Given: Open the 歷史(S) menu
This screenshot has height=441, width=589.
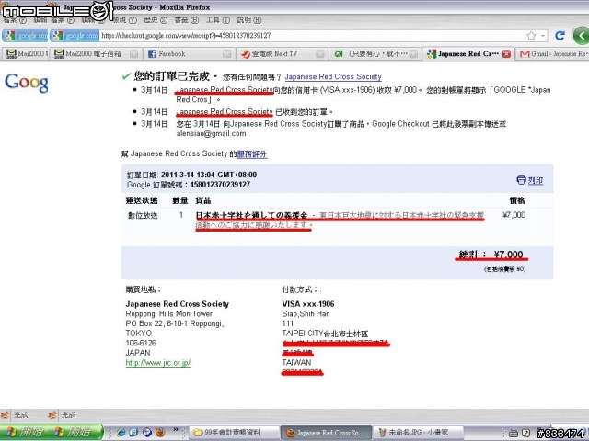Looking at the screenshot, I should pyautogui.click(x=156, y=20).
